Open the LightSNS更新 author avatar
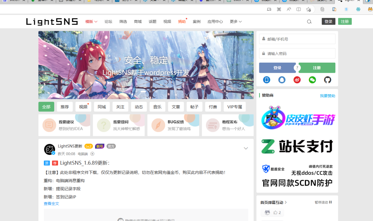The height and width of the screenshot is (221, 373). click(50, 149)
